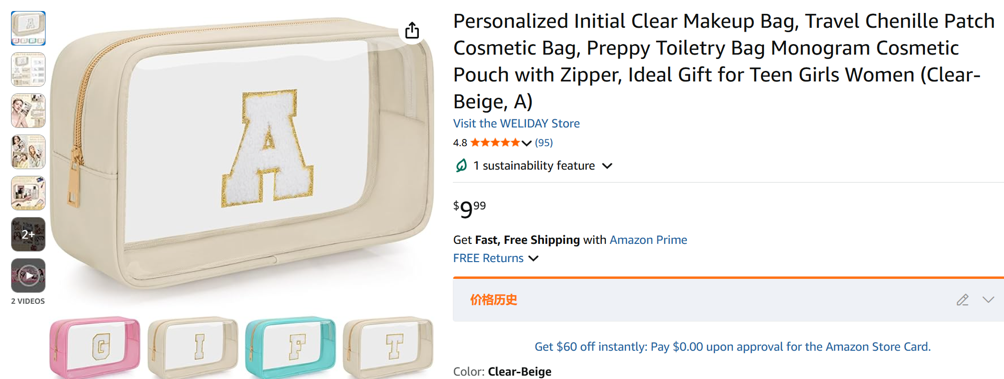Screen dimensions: 1004x379
Task: Expand the sustainability feature dropdown
Action: (x=607, y=166)
